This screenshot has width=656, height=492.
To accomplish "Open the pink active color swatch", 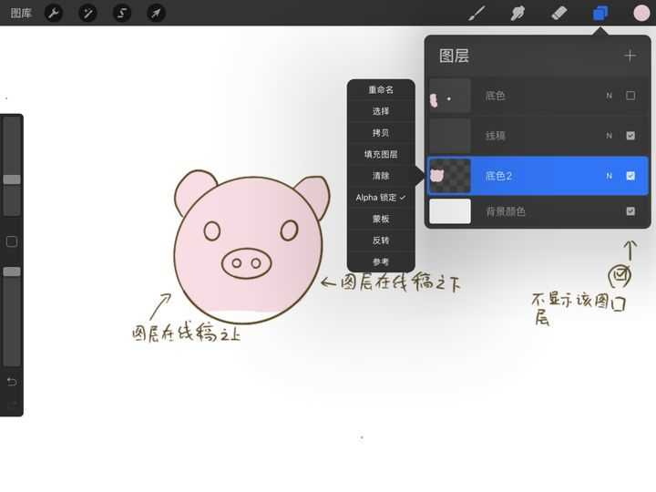I will 641,13.
